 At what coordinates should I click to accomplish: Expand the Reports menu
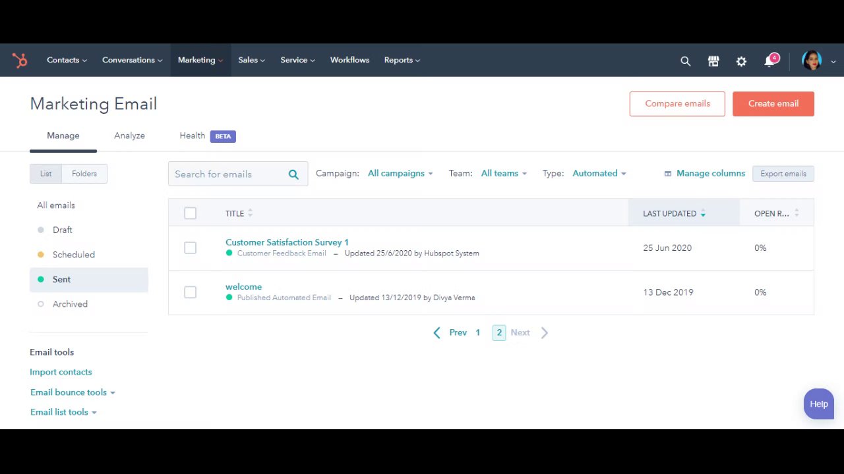pos(402,60)
